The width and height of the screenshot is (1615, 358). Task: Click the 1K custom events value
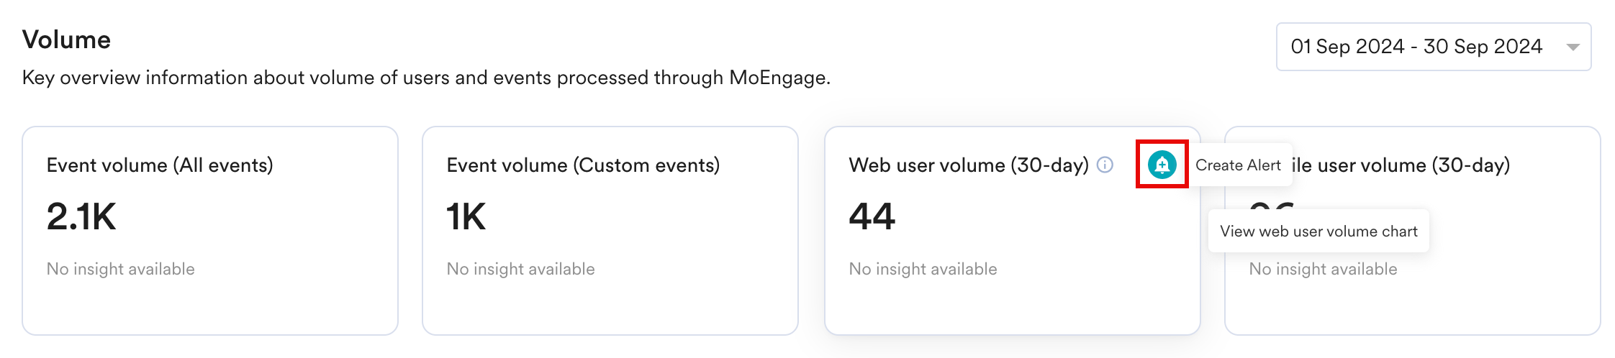tap(466, 216)
